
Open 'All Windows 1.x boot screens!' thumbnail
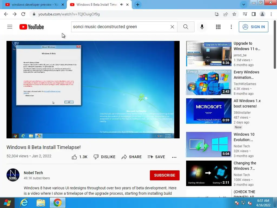pyautogui.click(x=209, y=111)
